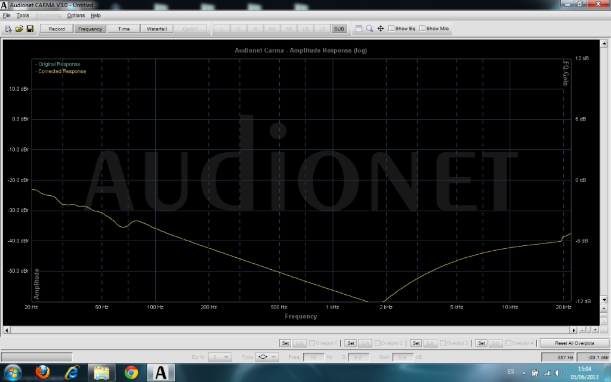
Task: Toggle the Overplot 3 checkbox
Action: pos(443,343)
